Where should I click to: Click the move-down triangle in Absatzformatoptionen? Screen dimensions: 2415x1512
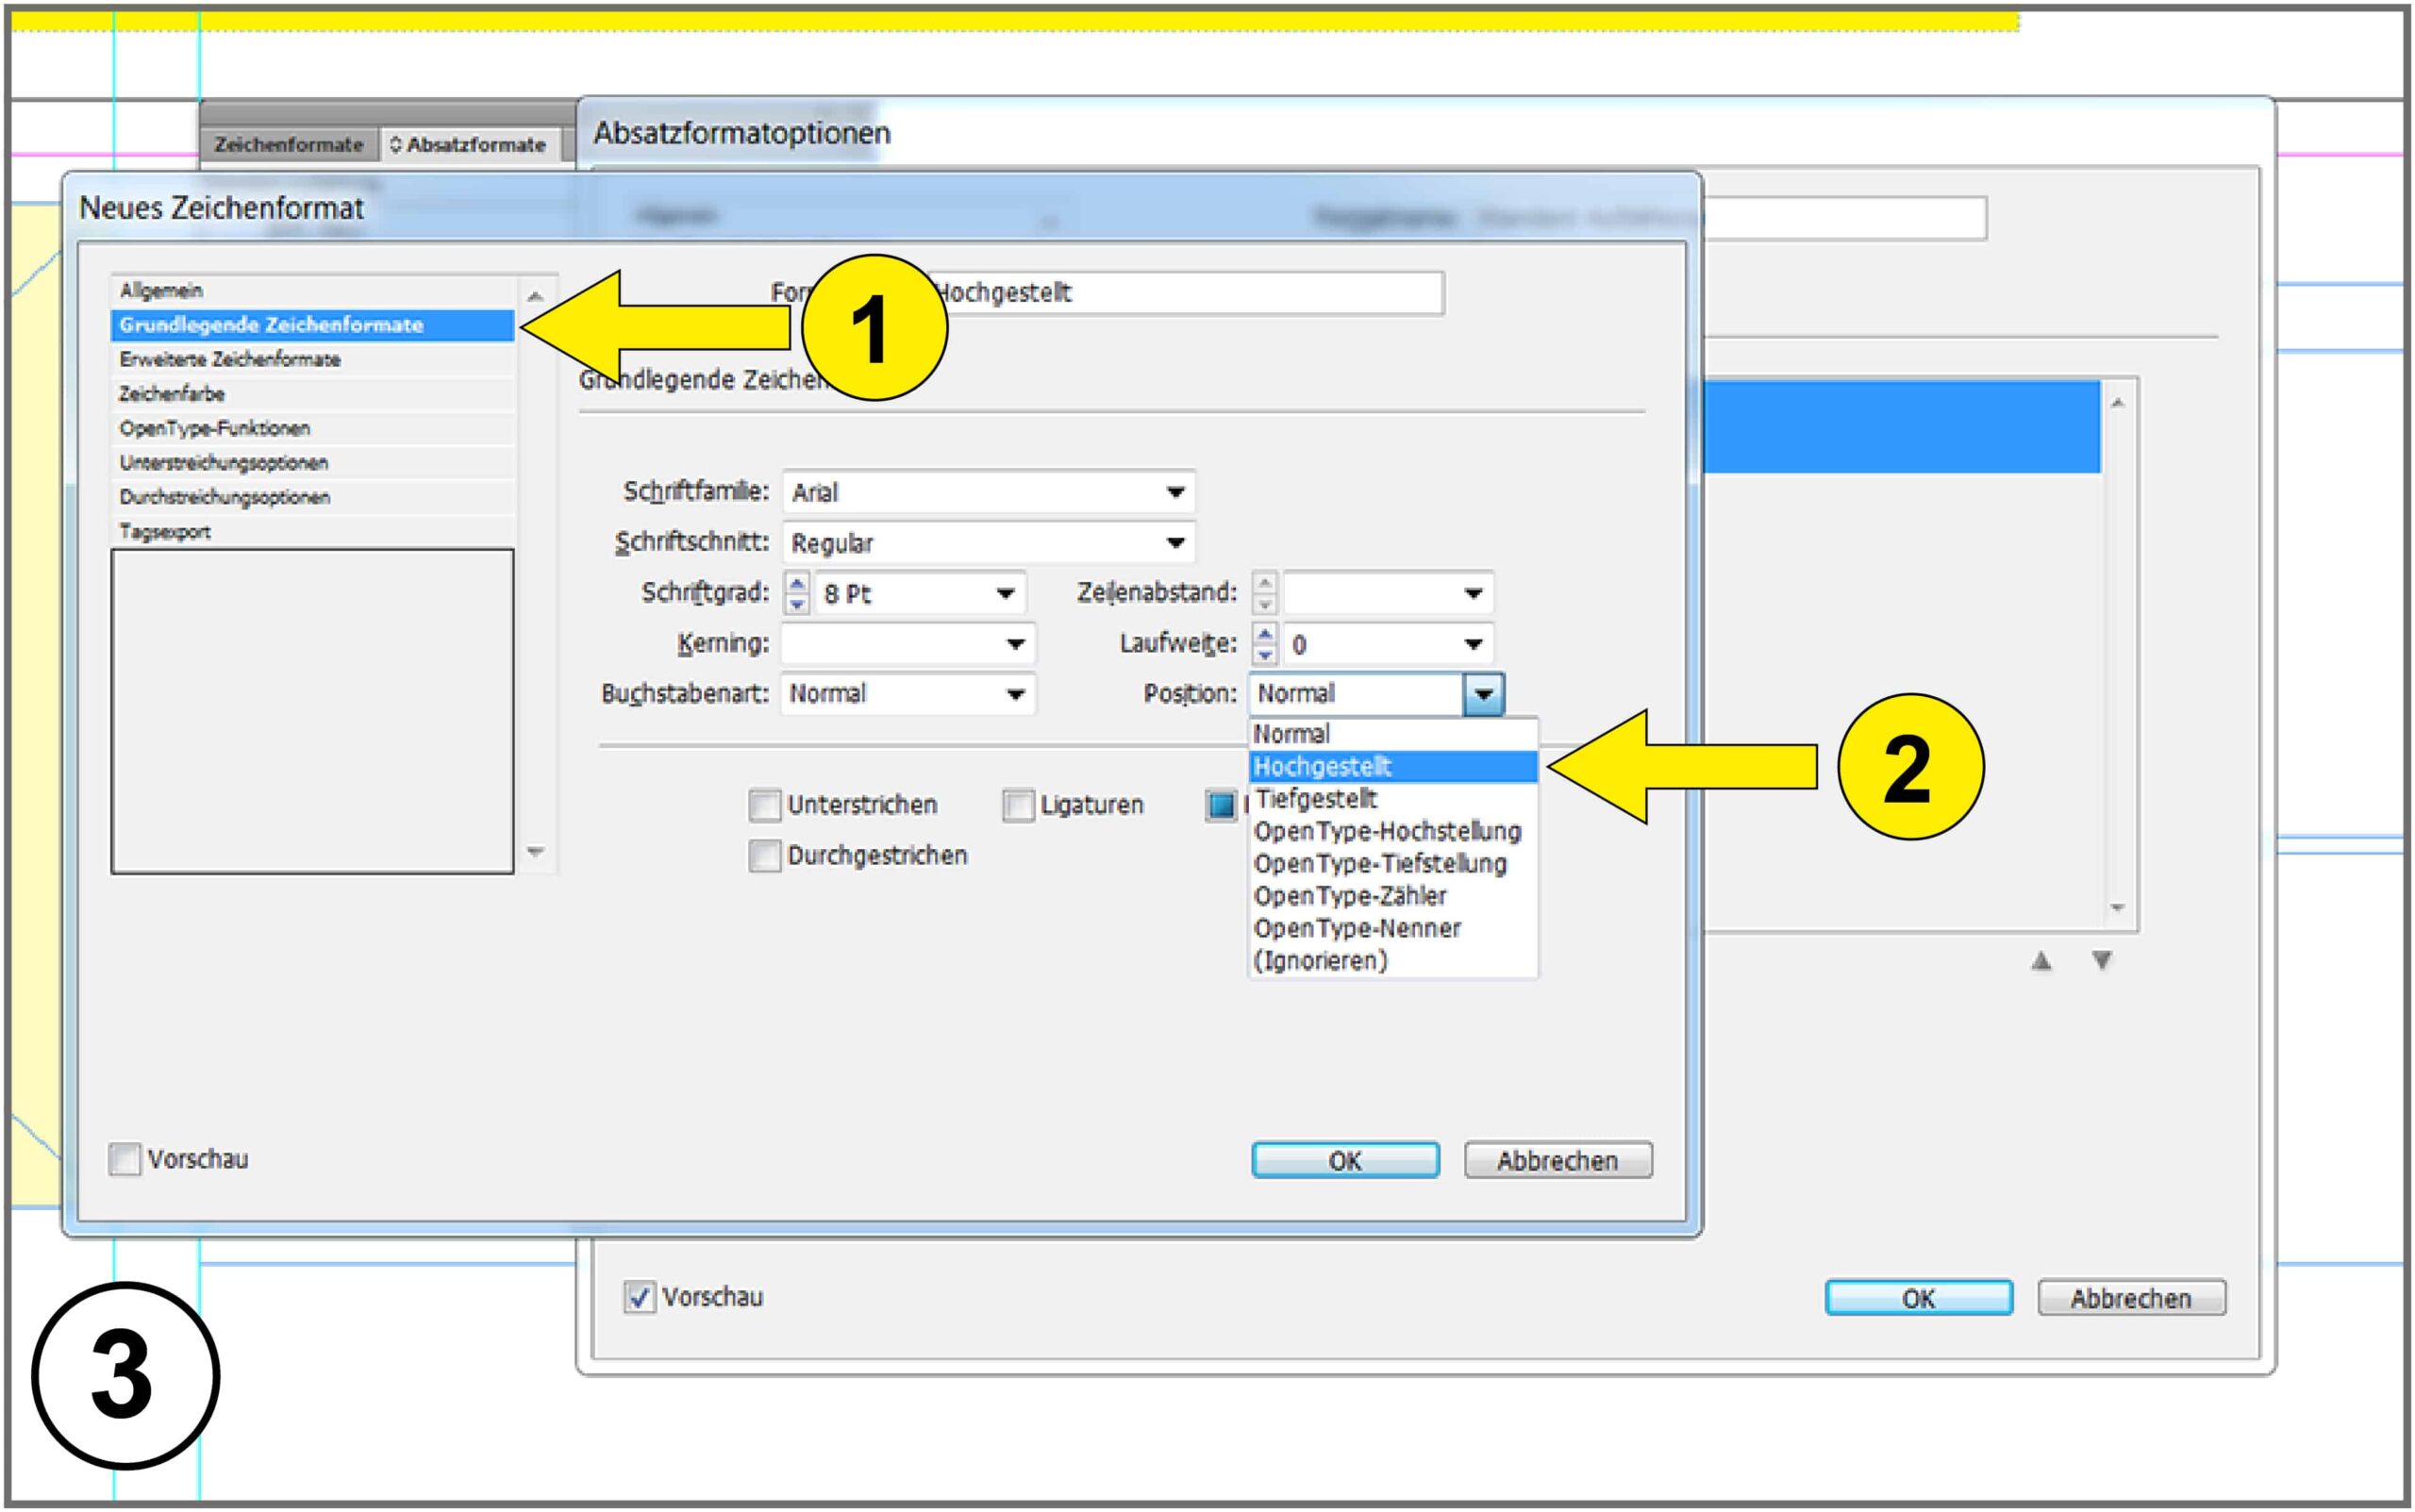(x=2102, y=961)
